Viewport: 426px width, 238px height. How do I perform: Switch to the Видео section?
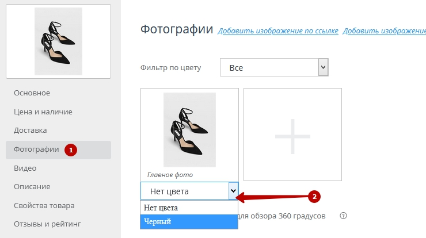click(25, 168)
